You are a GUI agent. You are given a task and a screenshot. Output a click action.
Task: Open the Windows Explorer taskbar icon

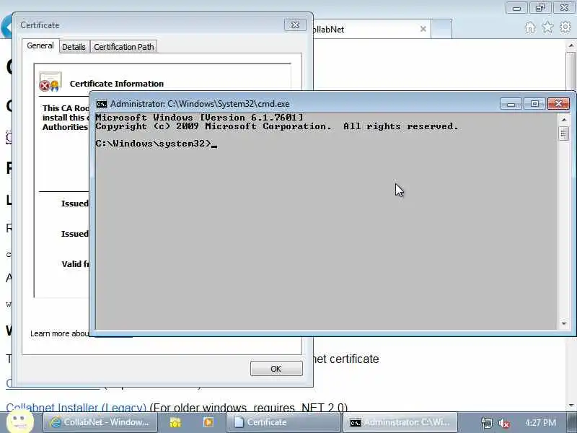point(175,422)
